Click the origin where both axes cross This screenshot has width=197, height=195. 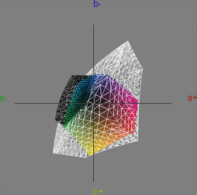(x=93, y=103)
